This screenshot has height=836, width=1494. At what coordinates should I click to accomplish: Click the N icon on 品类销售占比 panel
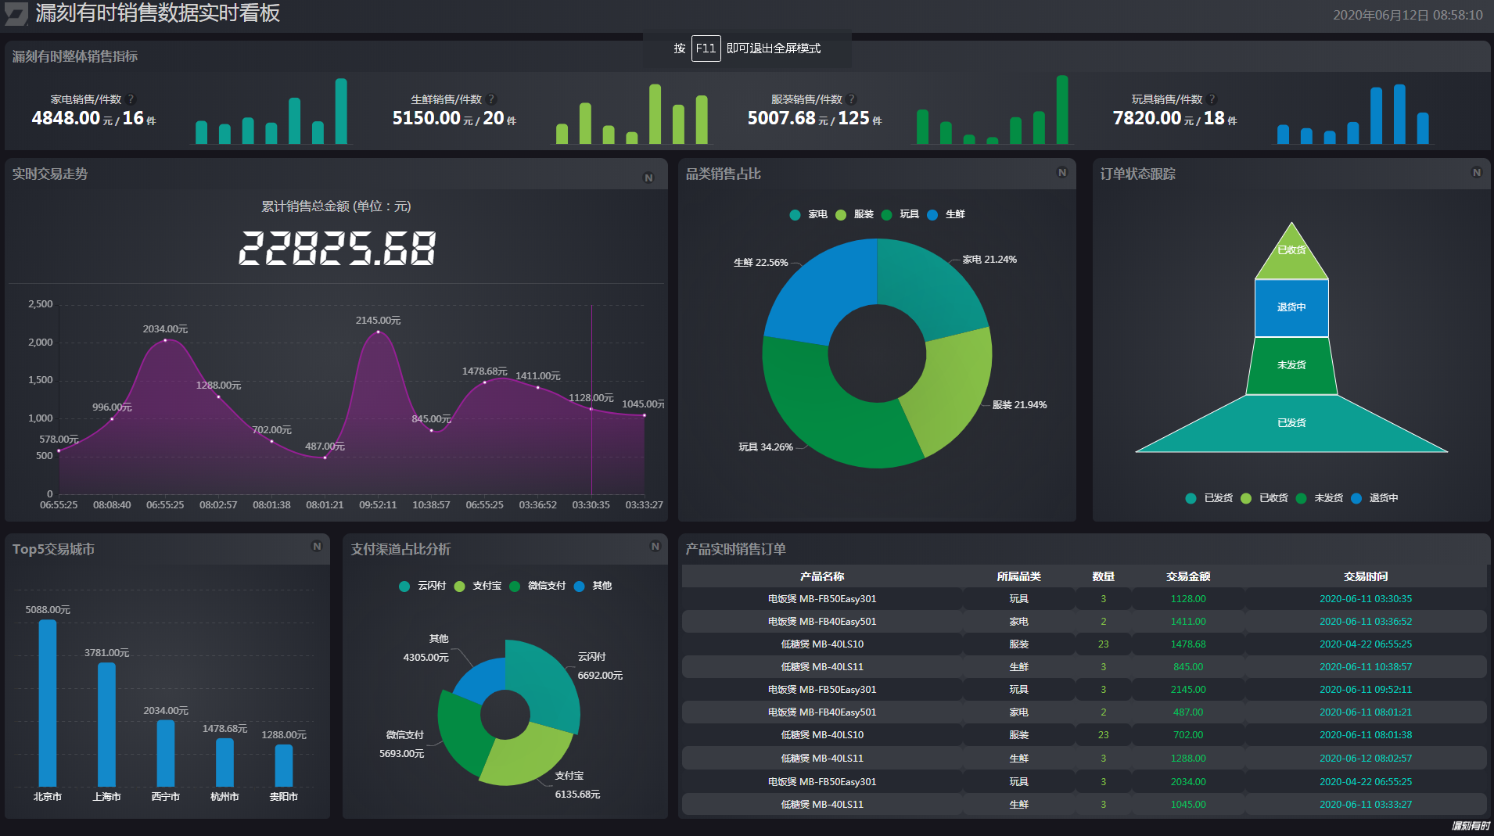click(1062, 173)
